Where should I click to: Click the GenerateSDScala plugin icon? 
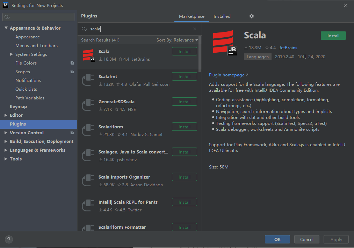pyautogui.click(x=88, y=105)
